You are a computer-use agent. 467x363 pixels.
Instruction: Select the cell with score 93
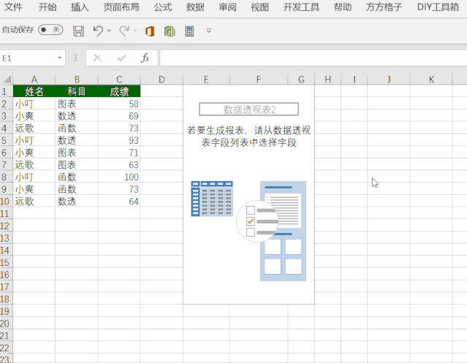tap(119, 140)
